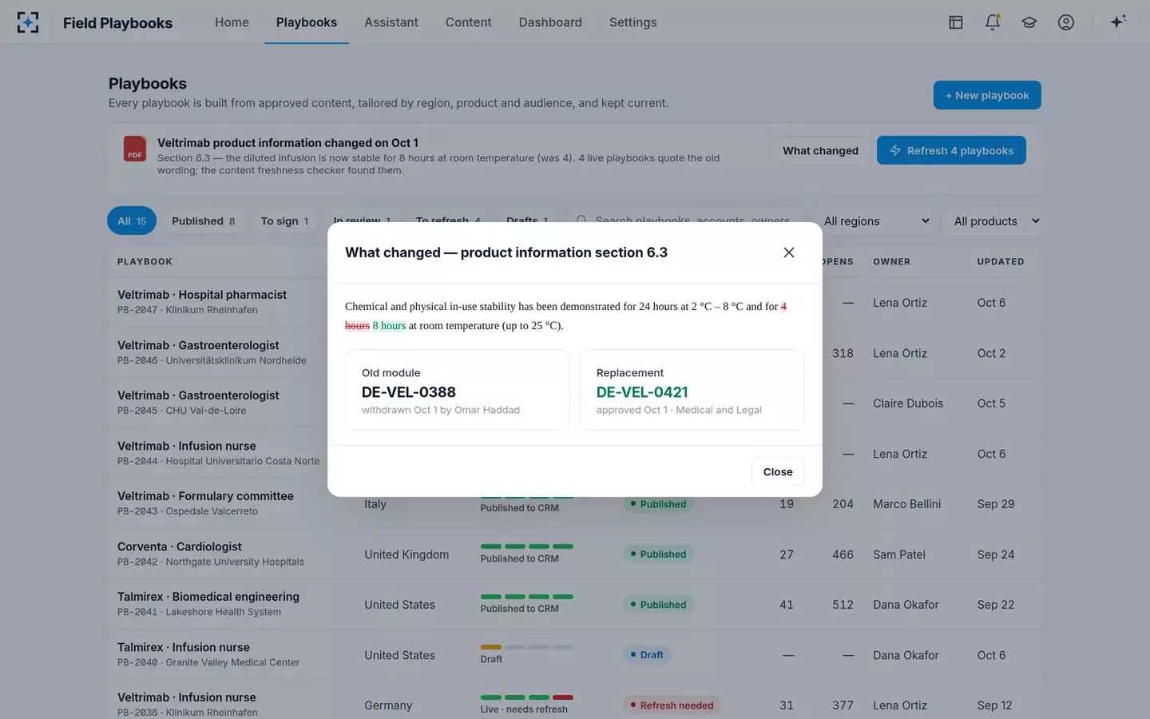Create a new playbook
Viewport: 1150px width, 719px height.
(987, 95)
